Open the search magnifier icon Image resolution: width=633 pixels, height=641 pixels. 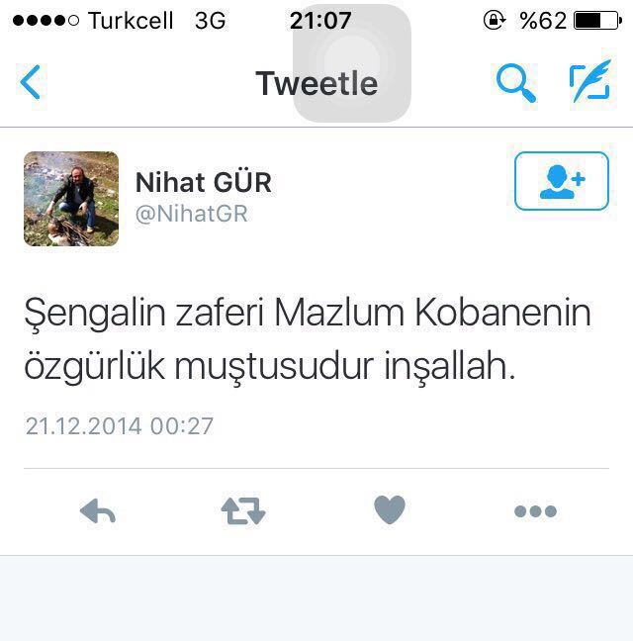515,82
